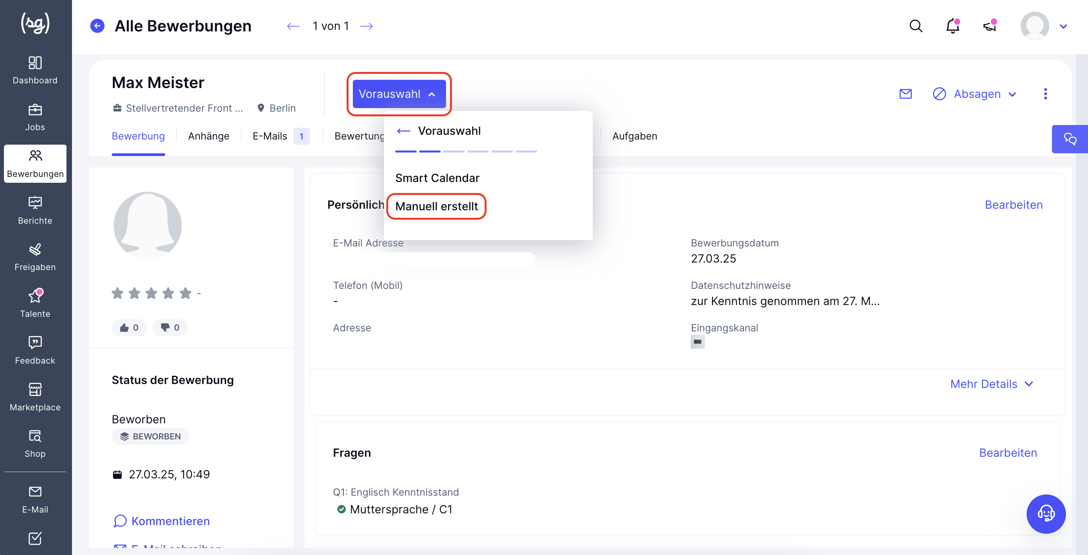The image size is (1088, 555).
Task: Click the Stellvertretender Front job title
Action: (x=184, y=108)
